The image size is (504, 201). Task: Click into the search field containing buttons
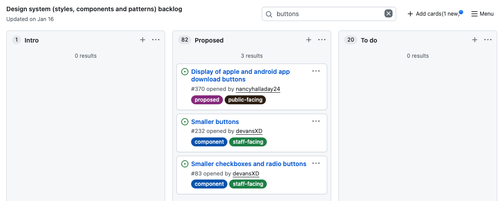tap(327, 14)
